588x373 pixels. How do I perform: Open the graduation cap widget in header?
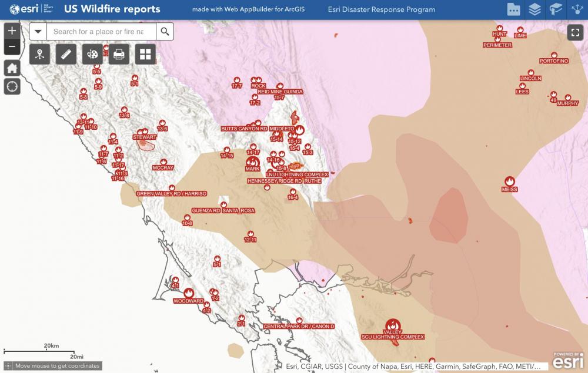[555, 9]
